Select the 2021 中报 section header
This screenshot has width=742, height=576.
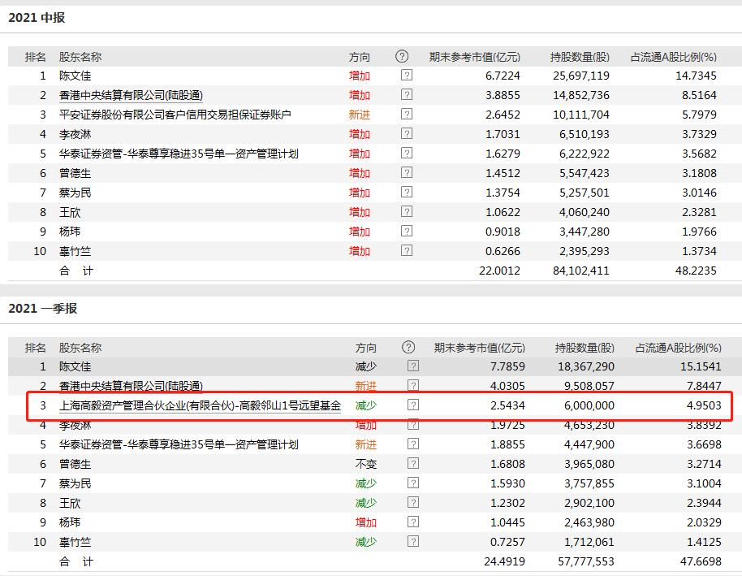[37, 18]
